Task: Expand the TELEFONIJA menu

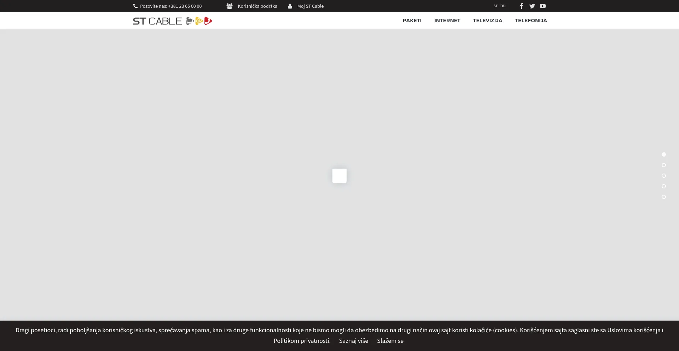Action: [x=531, y=21]
